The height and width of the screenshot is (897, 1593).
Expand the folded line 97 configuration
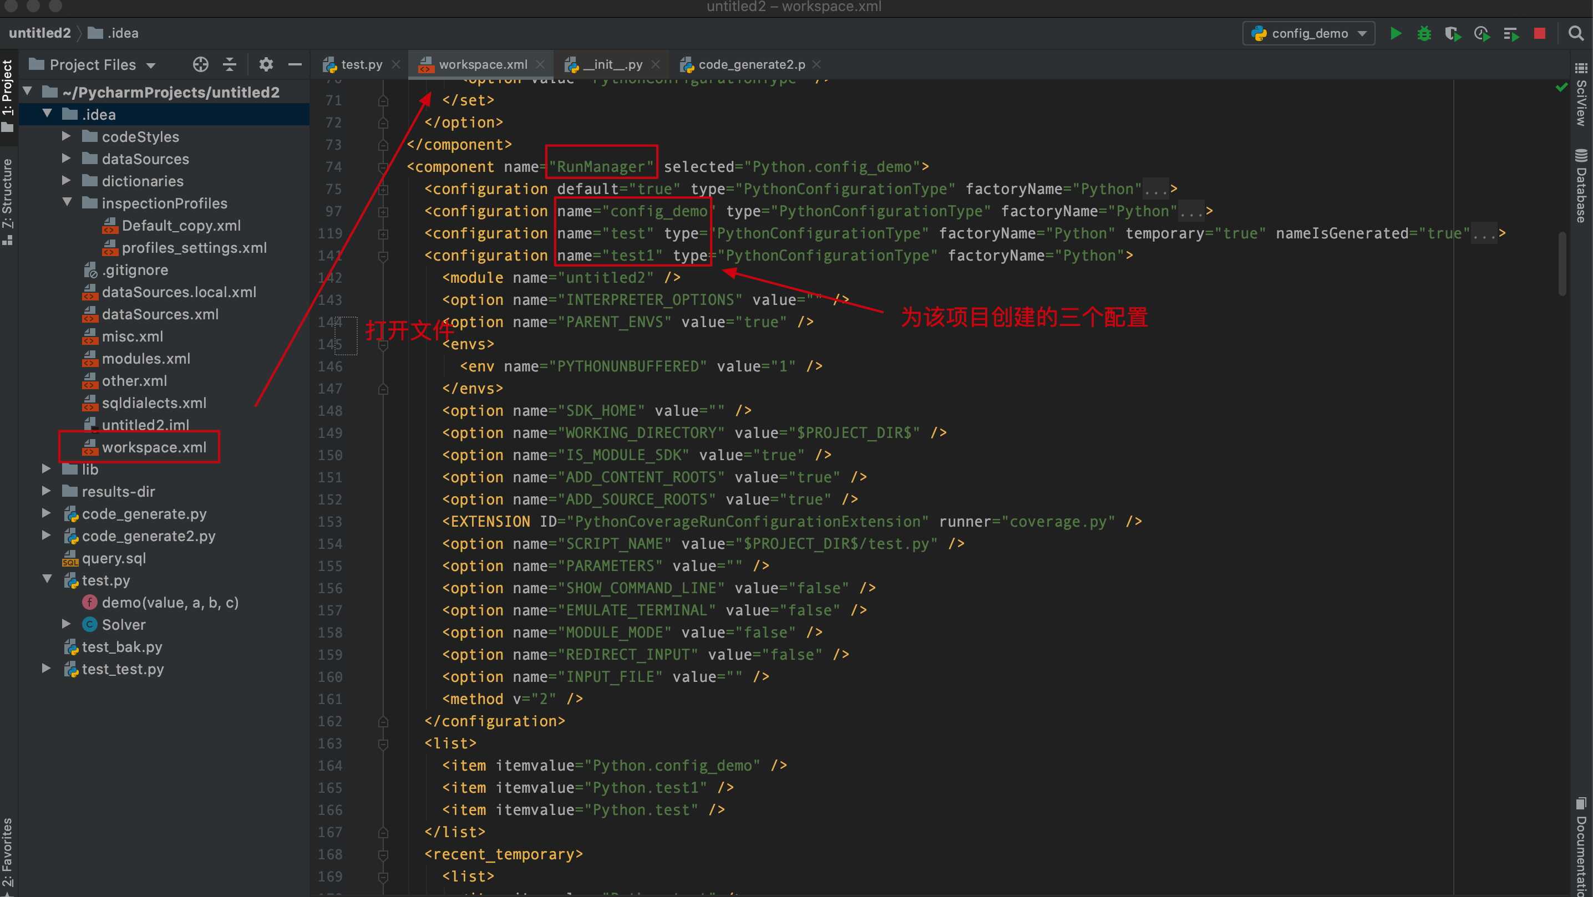pos(383,211)
